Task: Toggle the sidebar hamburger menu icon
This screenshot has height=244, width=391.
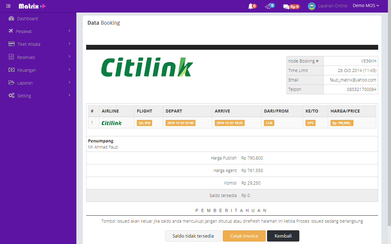Action: tap(8, 6)
